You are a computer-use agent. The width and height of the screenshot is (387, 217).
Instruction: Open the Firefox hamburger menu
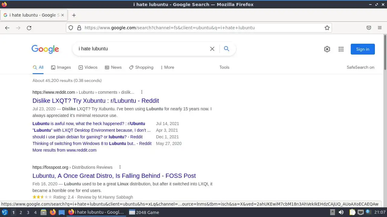(380, 28)
